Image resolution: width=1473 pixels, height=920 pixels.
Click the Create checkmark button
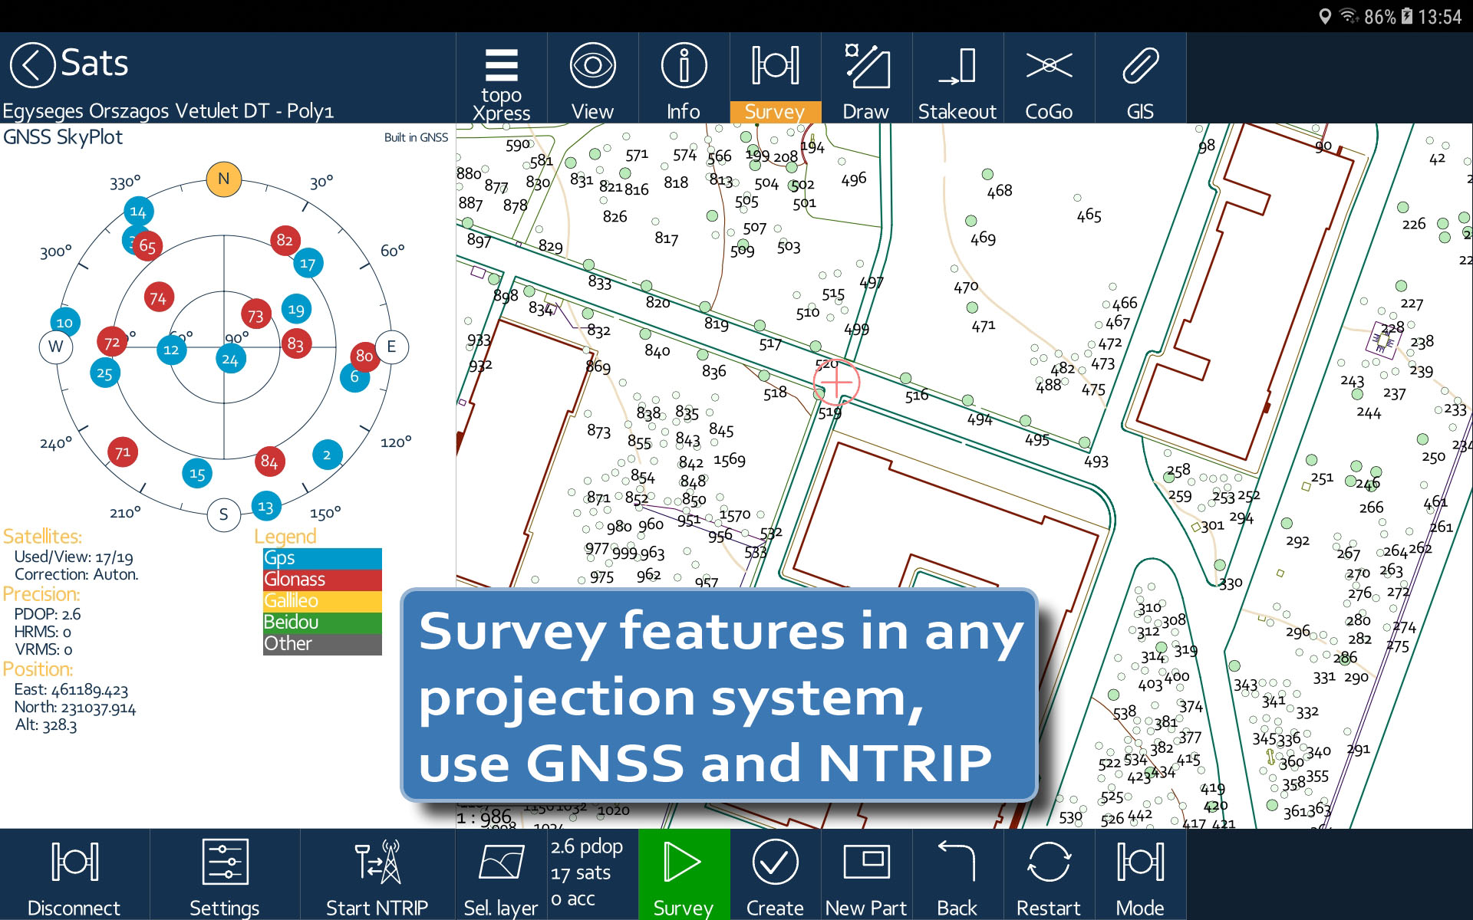click(x=775, y=875)
